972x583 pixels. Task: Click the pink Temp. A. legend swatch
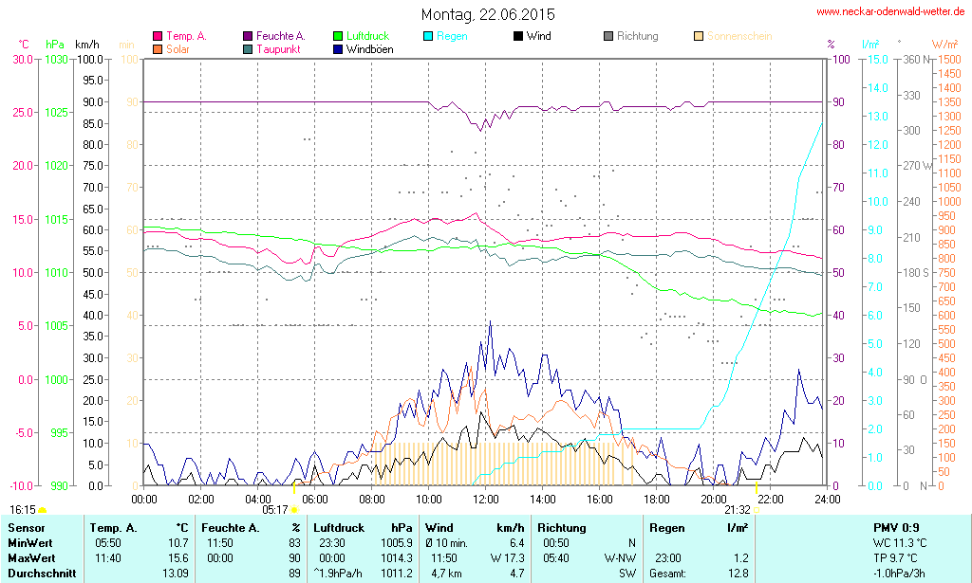158,36
